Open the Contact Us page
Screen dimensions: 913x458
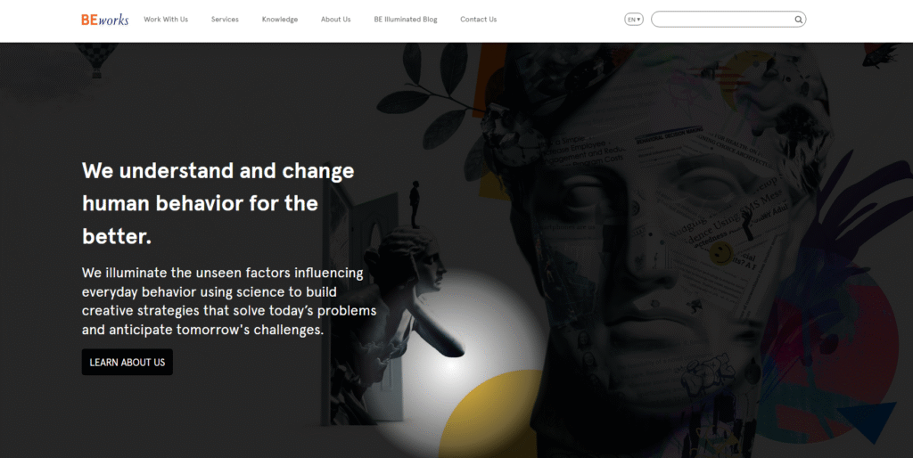478,20
